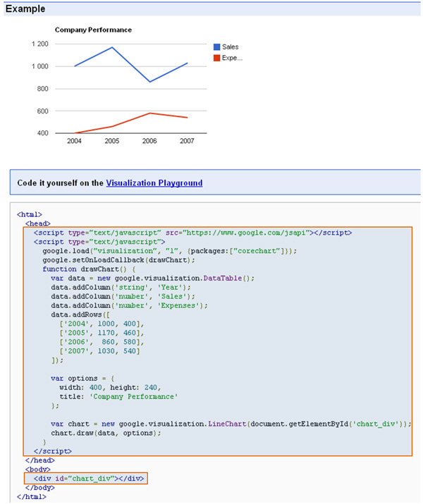
Task: Click the opening <body> tag
Action: [x=38, y=469]
